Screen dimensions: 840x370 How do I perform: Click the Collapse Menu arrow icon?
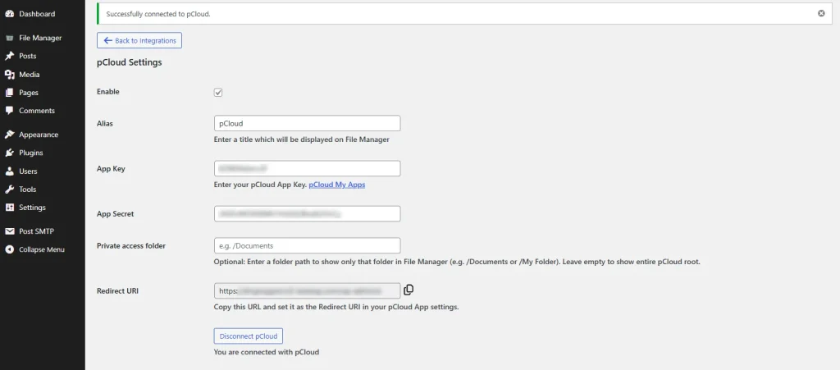point(9,249)
